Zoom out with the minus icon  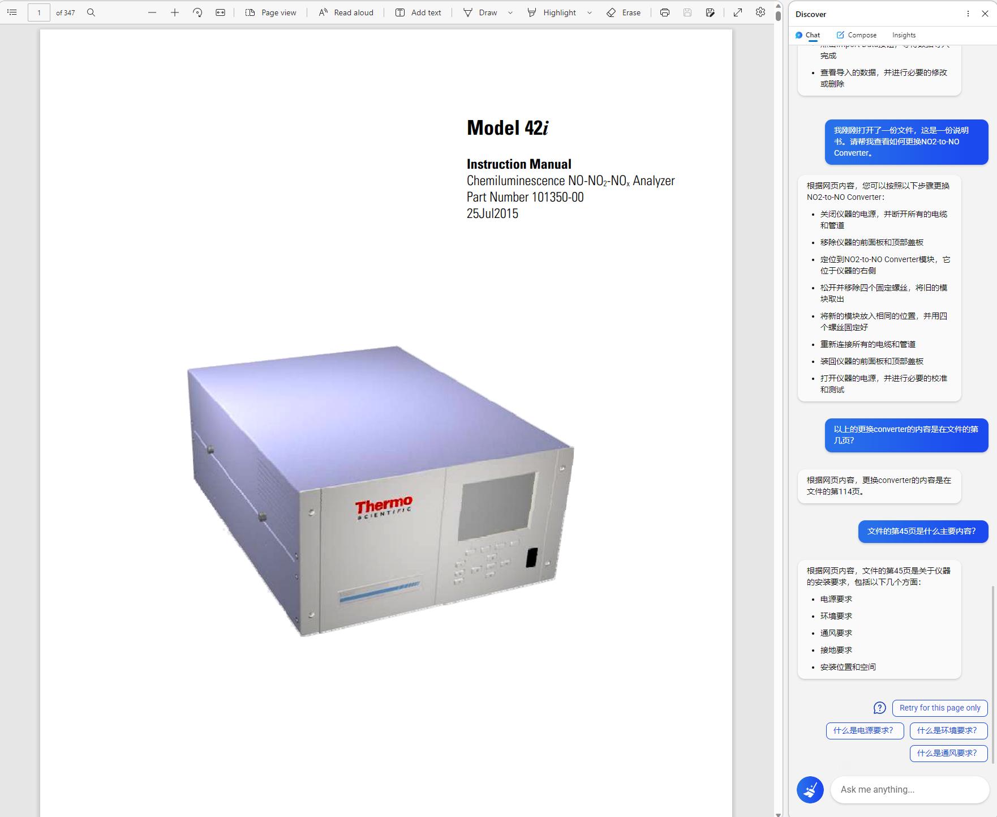point(152,12)
